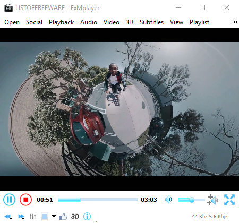Click the thumbs-up like icon

pyautogui.click(x=63, y=217)
